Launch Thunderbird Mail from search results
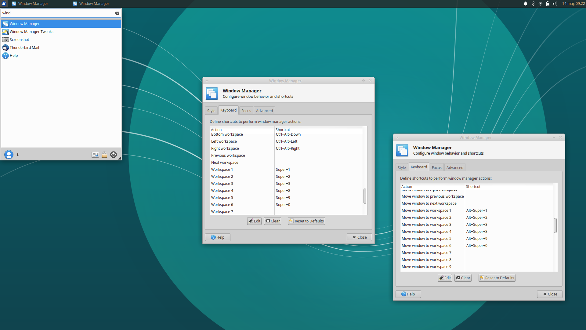 [24, 48]
